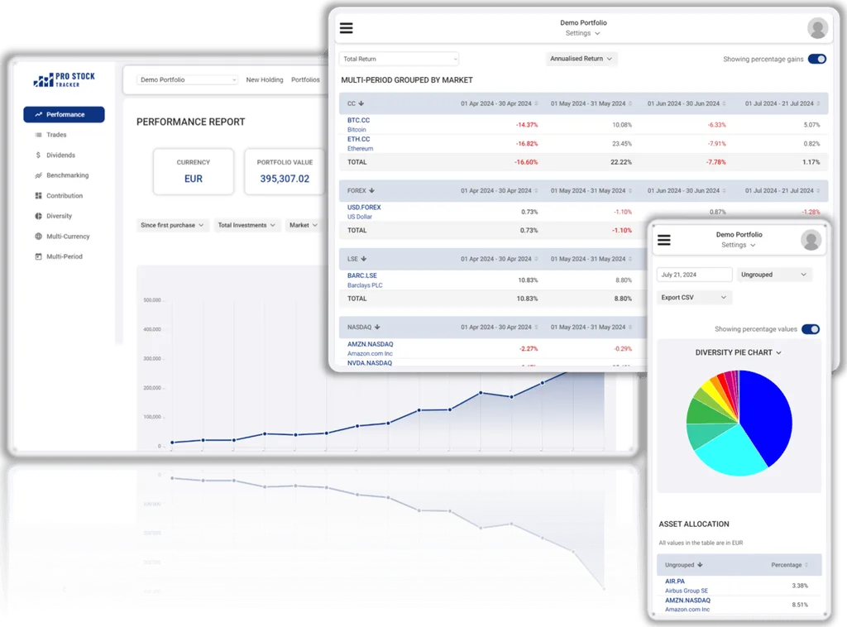Viewport: 847px width, 627px height.
Task: Click the Trades list icon in sidebar
Action: tap(38, 135)
